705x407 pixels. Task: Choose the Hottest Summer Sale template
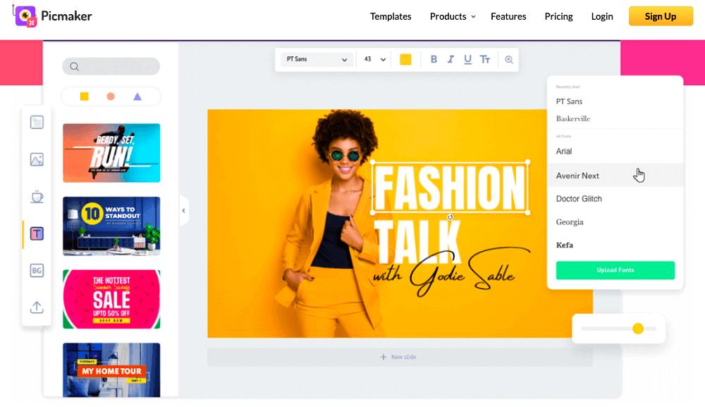coord(111,299)
